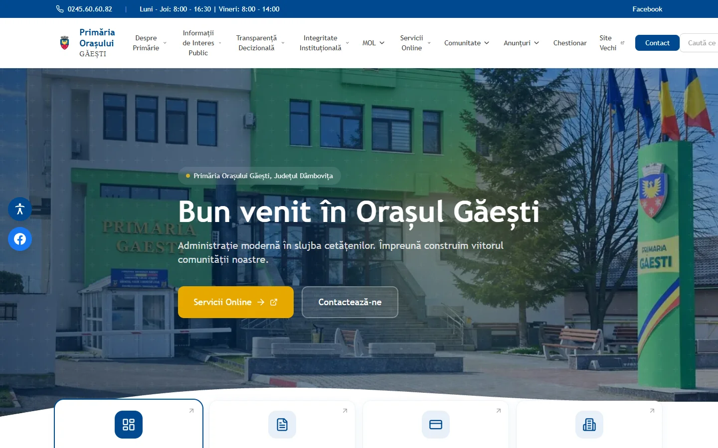Screen dimensions: 718x448
Task: Click the external-link icon inside Servicii Online button
Action: 274,302
